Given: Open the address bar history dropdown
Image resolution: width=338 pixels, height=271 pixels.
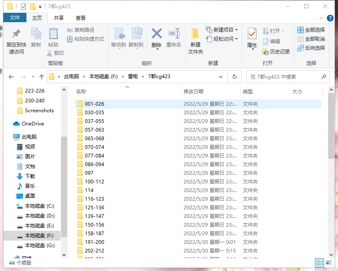Looking at the screenshot, I should click(x=221, y=76).
